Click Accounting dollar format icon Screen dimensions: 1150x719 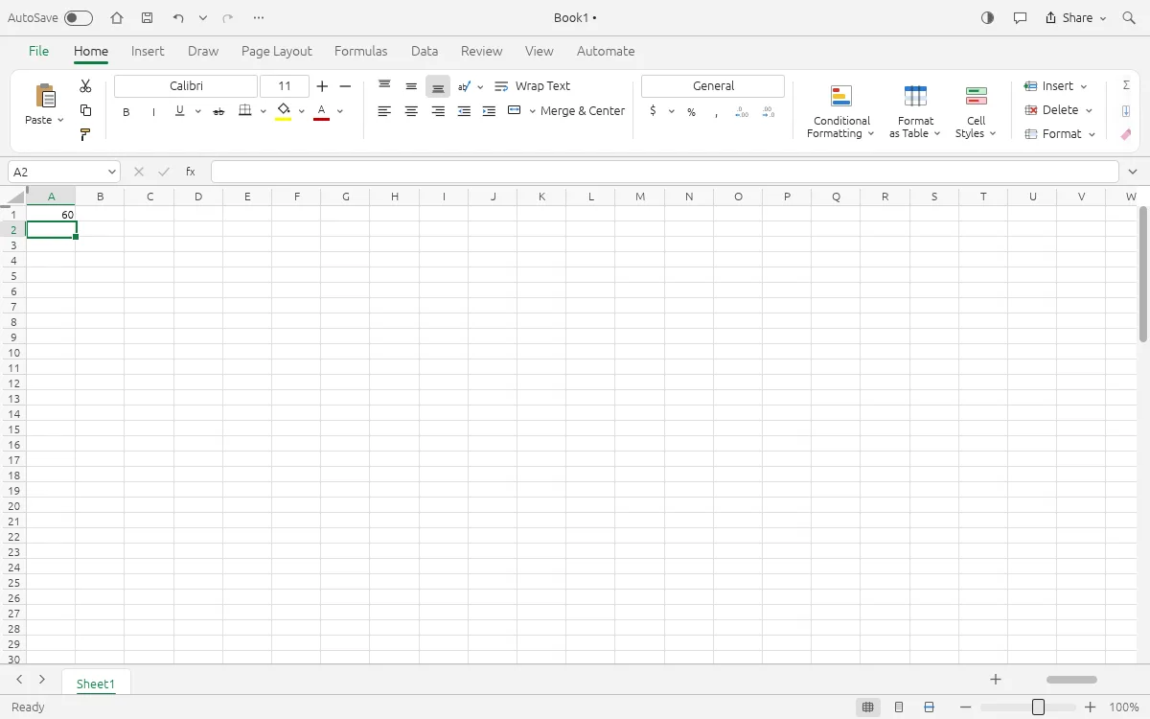653,111
